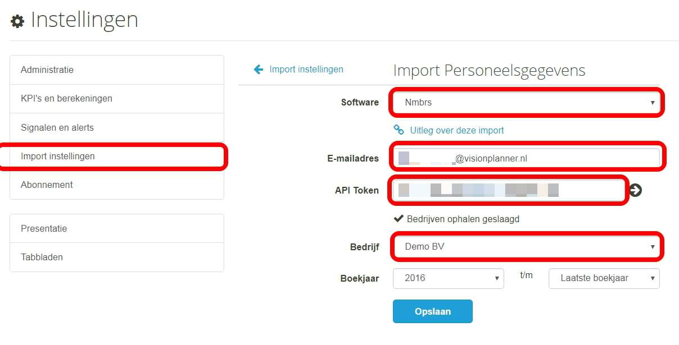Go to Signalen en alerts
Image resolution: width=679 pixels, height=345 pixels.
point(117,128)
